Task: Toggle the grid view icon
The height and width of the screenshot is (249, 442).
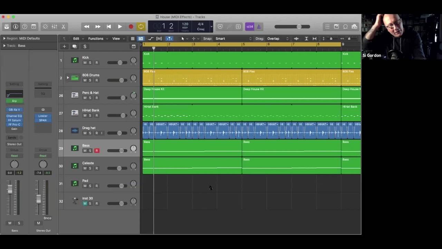Action: tap(133, 39)
